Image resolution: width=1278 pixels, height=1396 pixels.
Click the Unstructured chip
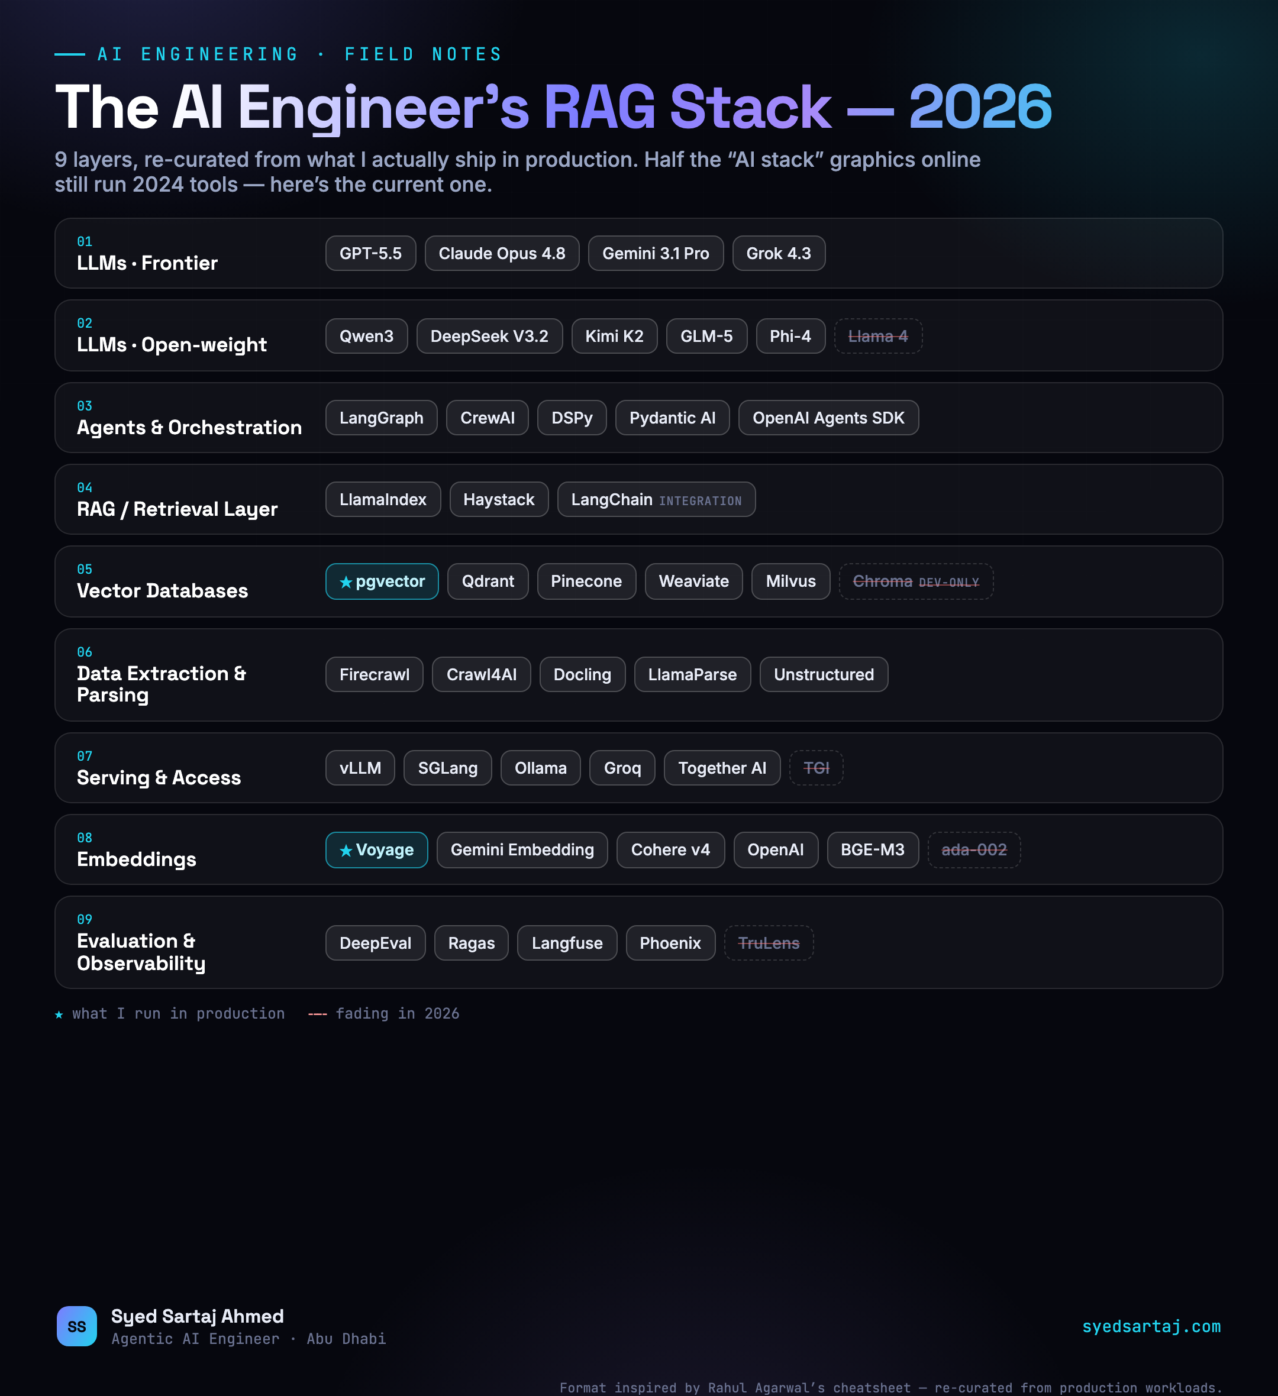pyautogui.click(x=824, y=674)
